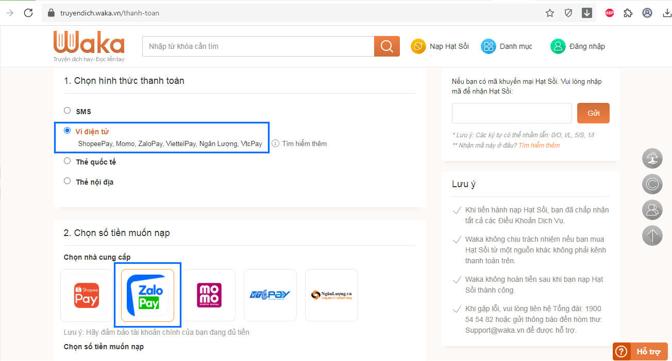Pick the MoMo wallet logo
The height and width of the screenshot is (361, 672).
(x=209, y=295)
